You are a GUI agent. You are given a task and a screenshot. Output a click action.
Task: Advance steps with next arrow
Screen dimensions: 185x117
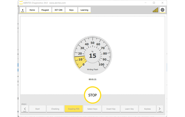tap(160, 109)
